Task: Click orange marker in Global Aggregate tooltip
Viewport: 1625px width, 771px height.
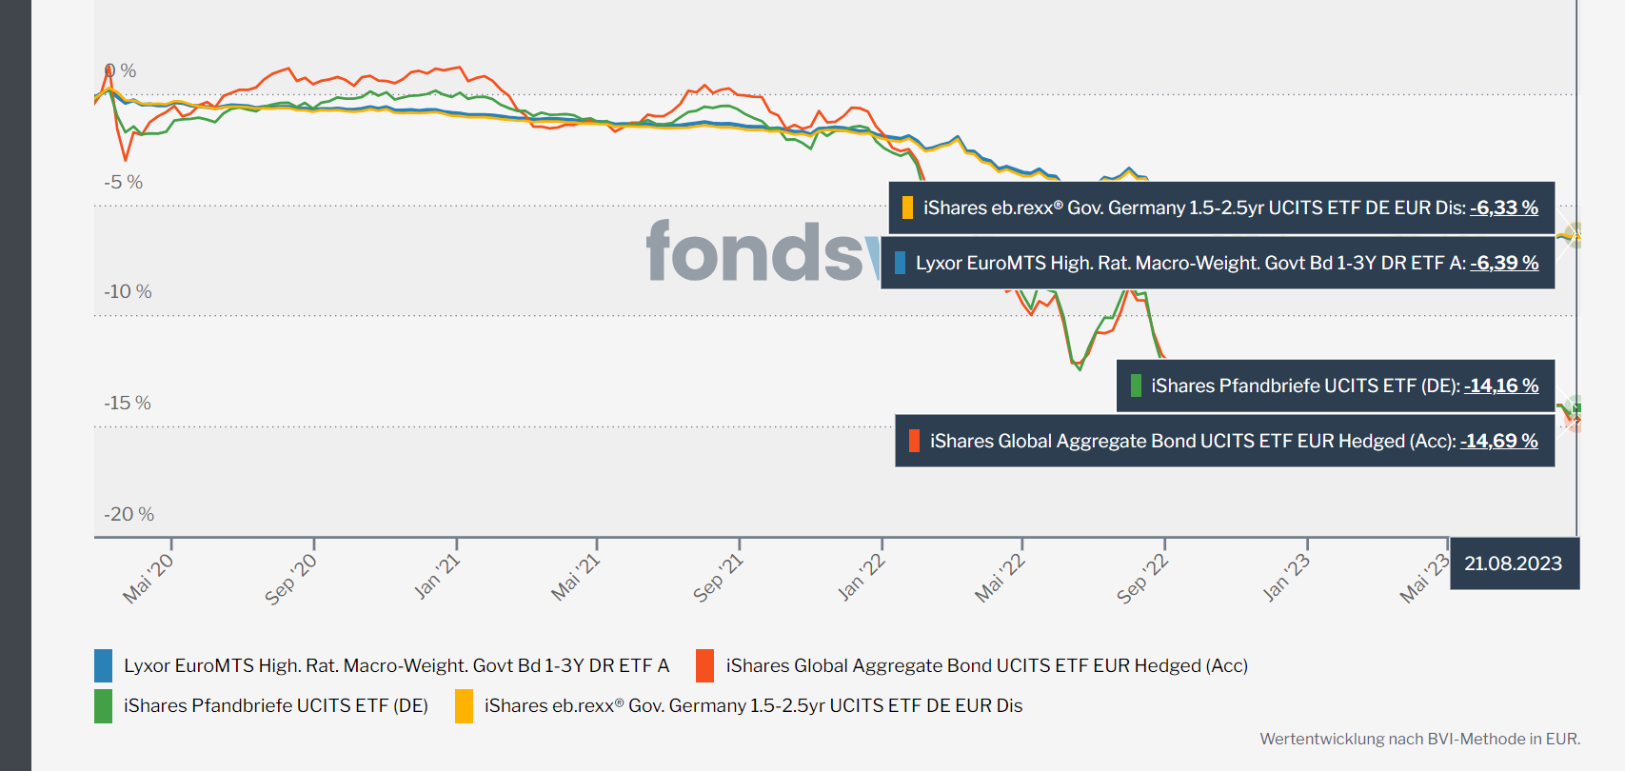Action: click(914, 441)
